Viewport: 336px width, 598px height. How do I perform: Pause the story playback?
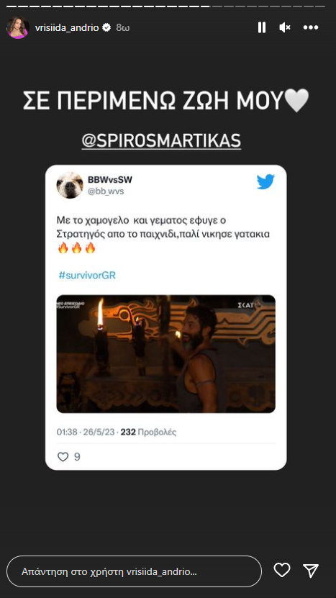pos(262,27)
